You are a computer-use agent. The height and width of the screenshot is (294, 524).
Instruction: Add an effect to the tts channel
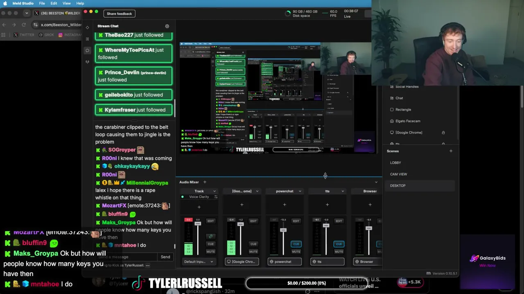(x=327, y=205)
